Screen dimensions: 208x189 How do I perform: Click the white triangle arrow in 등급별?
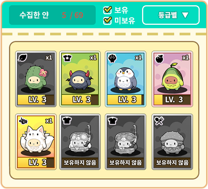coord(185,15)
